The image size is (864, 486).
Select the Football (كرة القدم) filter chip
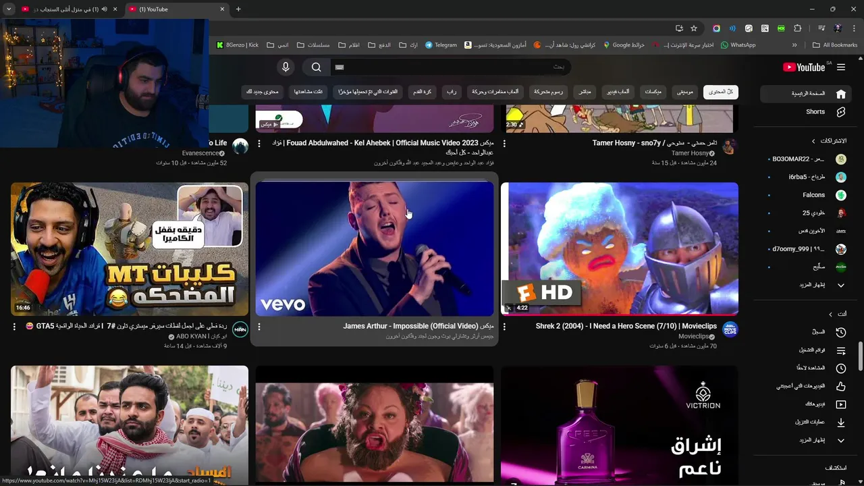(422, 92)
